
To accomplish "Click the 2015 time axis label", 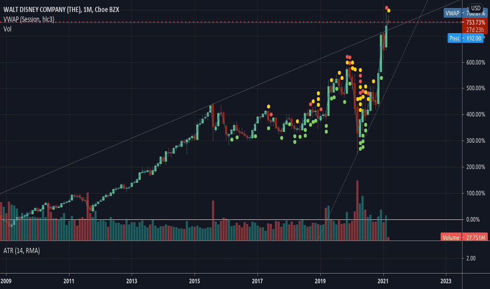I will pos(195,281).
